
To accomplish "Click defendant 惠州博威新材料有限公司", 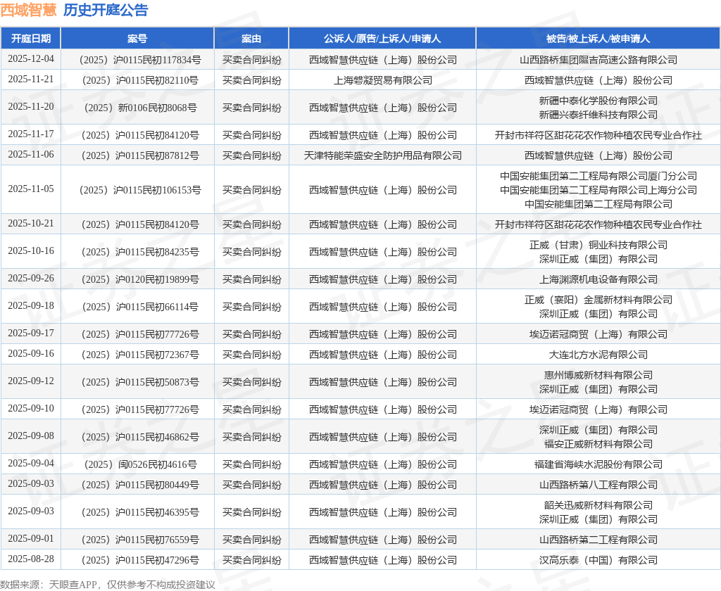I will [598, 376].
